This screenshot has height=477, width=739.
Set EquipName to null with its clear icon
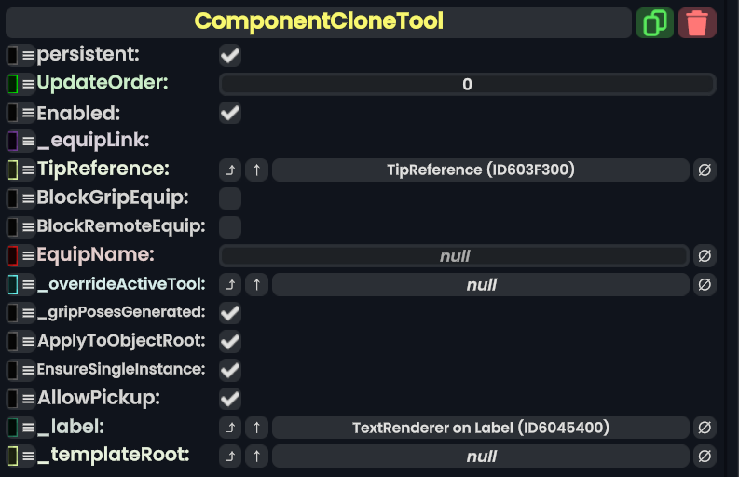(705, 255)
